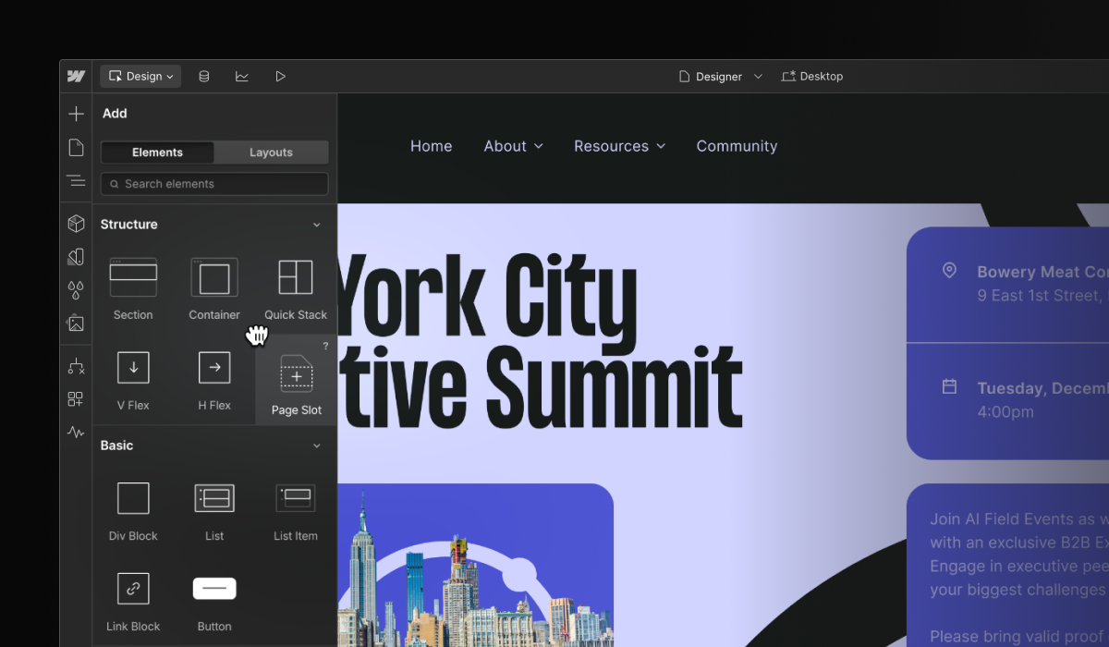Click the 'Join AI Field Events' paragraph
The width and height of the screenshot is (1109, 647).
(x=1018, y=555)
